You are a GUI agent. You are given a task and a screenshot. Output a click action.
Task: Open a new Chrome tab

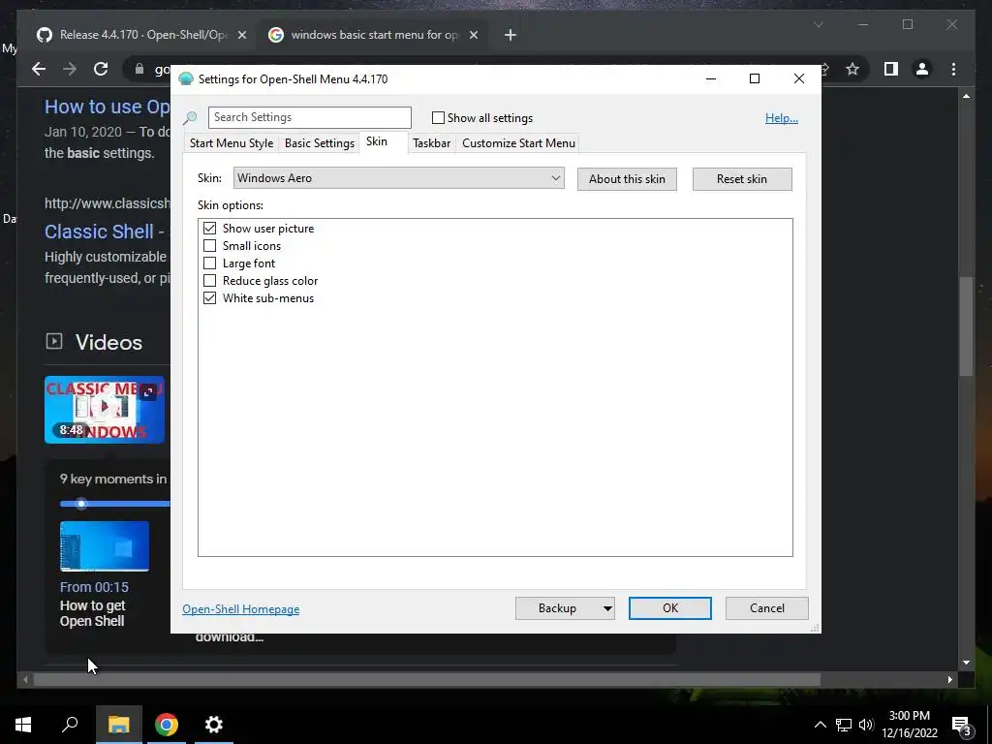click(x=511, y=35)
